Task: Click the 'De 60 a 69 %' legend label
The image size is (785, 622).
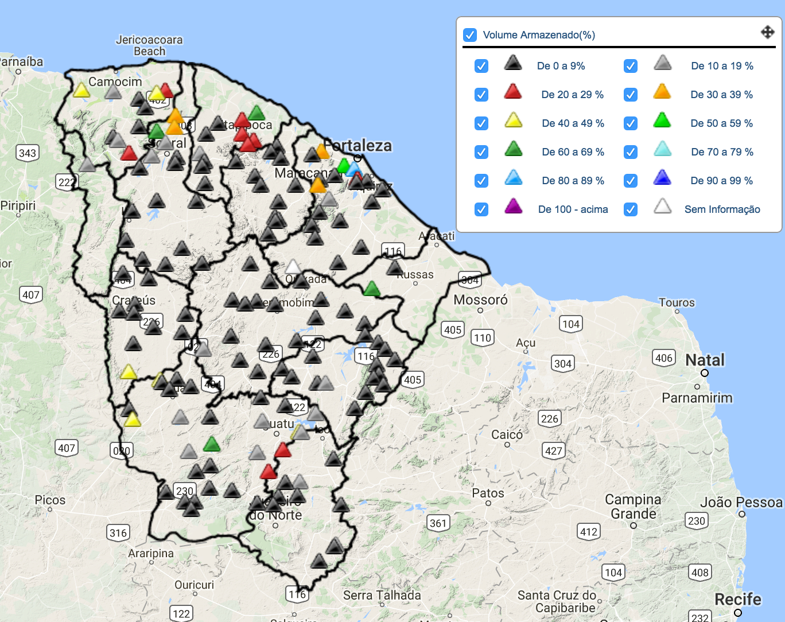Action: coord(573,152)
